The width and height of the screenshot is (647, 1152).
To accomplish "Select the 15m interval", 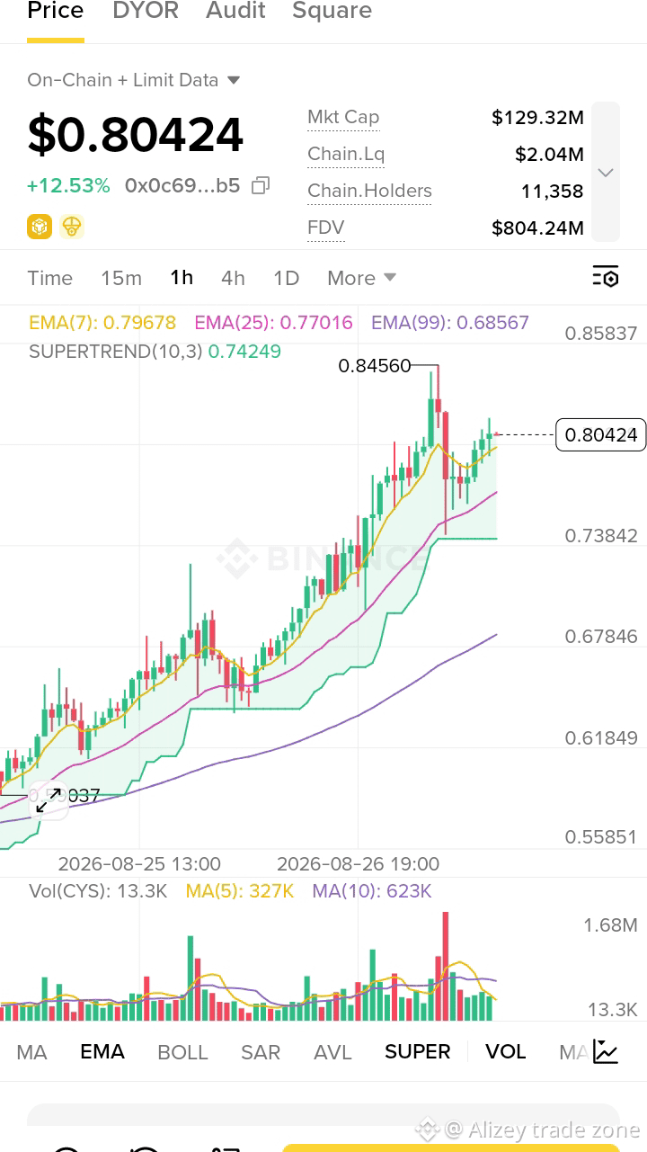I will (x=121, y=278).
